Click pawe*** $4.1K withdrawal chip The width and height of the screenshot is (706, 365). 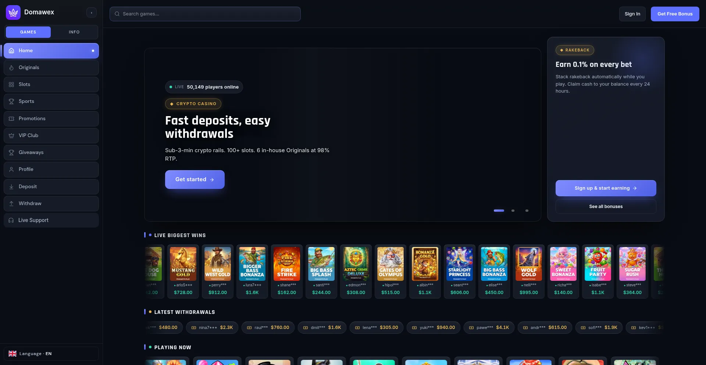click(x=489, y=328)
